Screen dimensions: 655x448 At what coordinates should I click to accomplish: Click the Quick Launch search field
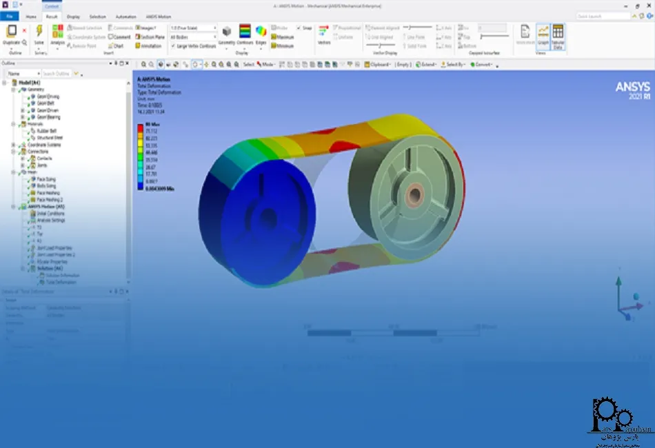tap(600, 16)
